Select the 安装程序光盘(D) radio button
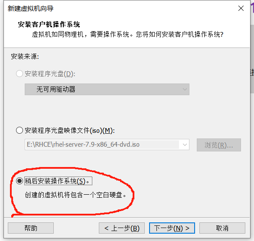The width and height of the screenshot is (254, 241). (20, 74)
